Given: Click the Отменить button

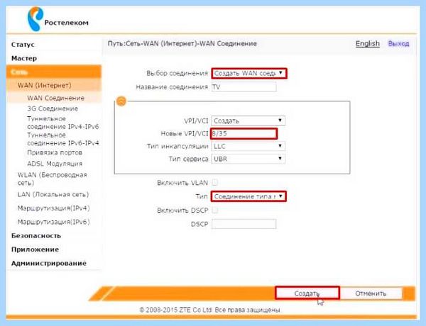Looking at the screenshot, I should [371, 293].
